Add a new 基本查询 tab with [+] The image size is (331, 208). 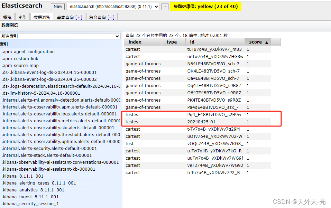[x=79, y=18]
